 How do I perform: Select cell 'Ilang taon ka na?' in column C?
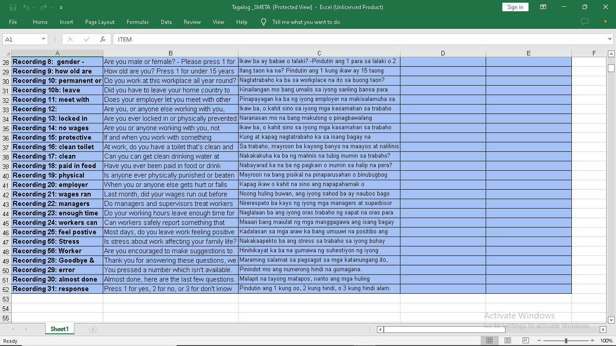point(319,71)
